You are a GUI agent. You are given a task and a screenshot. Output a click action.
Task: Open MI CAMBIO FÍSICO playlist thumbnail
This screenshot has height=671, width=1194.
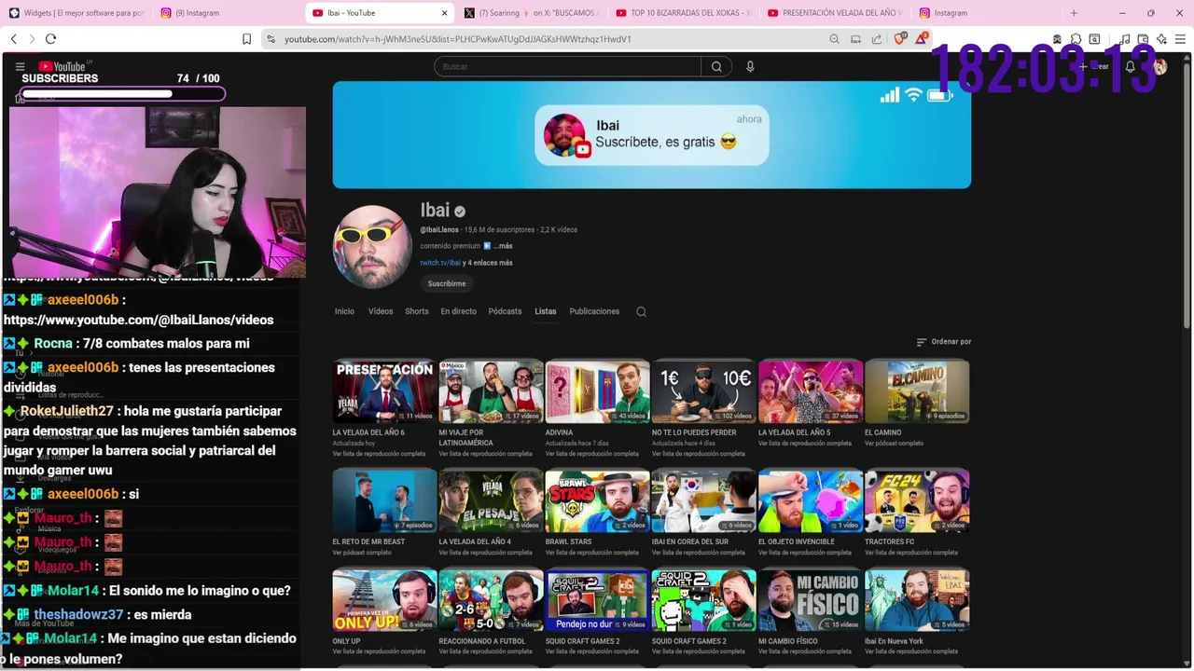[x=810, y=600]
